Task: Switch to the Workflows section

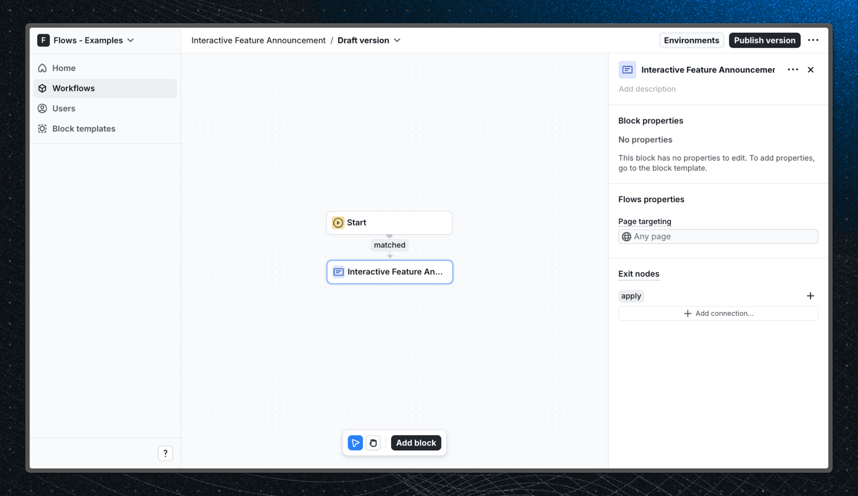Action: tap(72, 88)
